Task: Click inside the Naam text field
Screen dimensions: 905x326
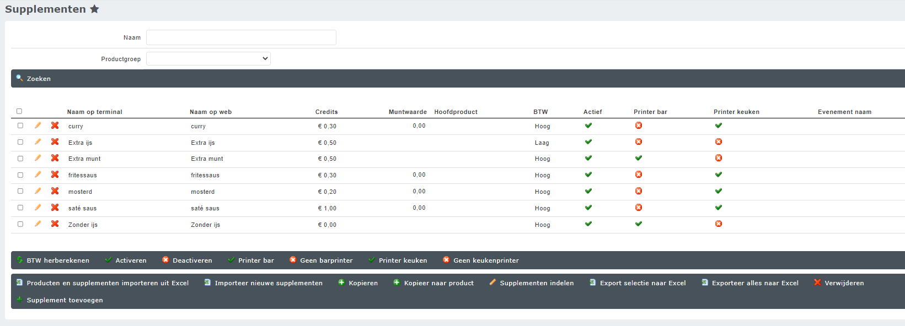Action: 241,37
